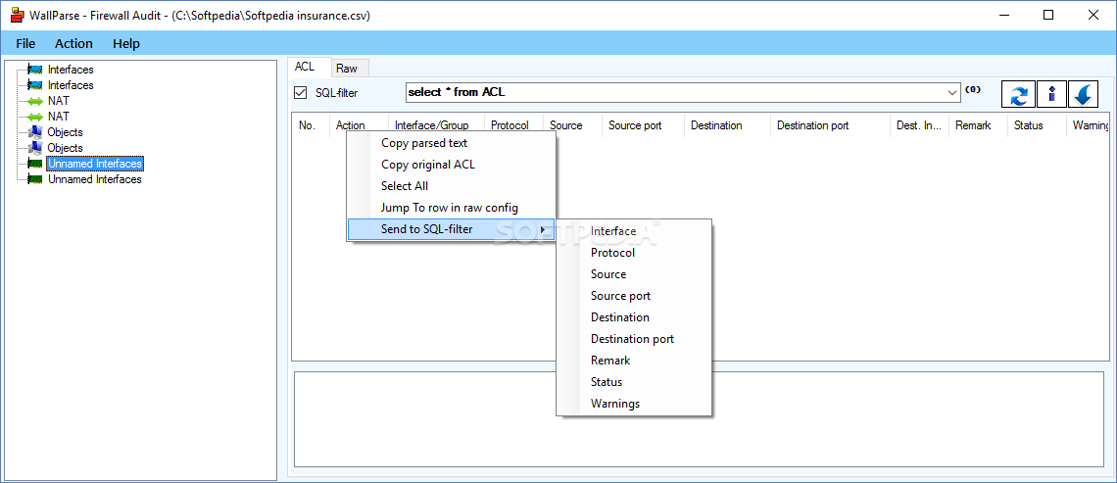
Task: Toggle the SQL-filter checkbox
Action: 300,93
